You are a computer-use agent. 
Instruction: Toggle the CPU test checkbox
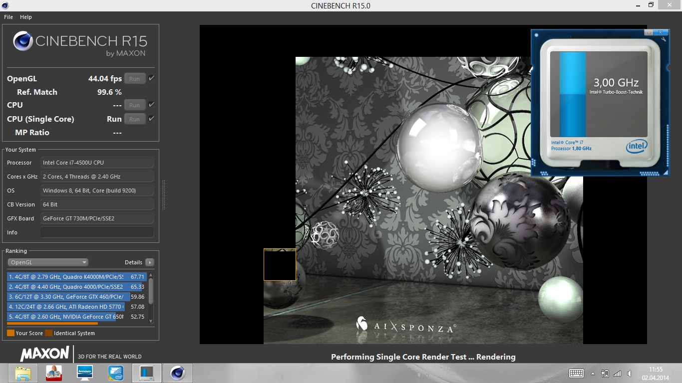[151, 105]
